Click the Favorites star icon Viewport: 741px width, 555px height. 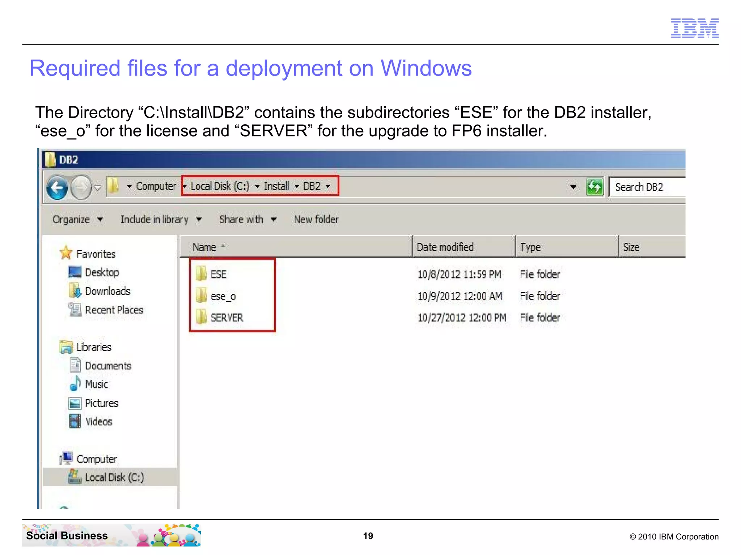(x=66, y=253)
